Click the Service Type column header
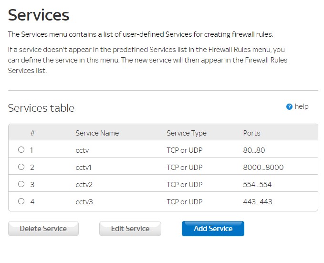 click(186, 133)
